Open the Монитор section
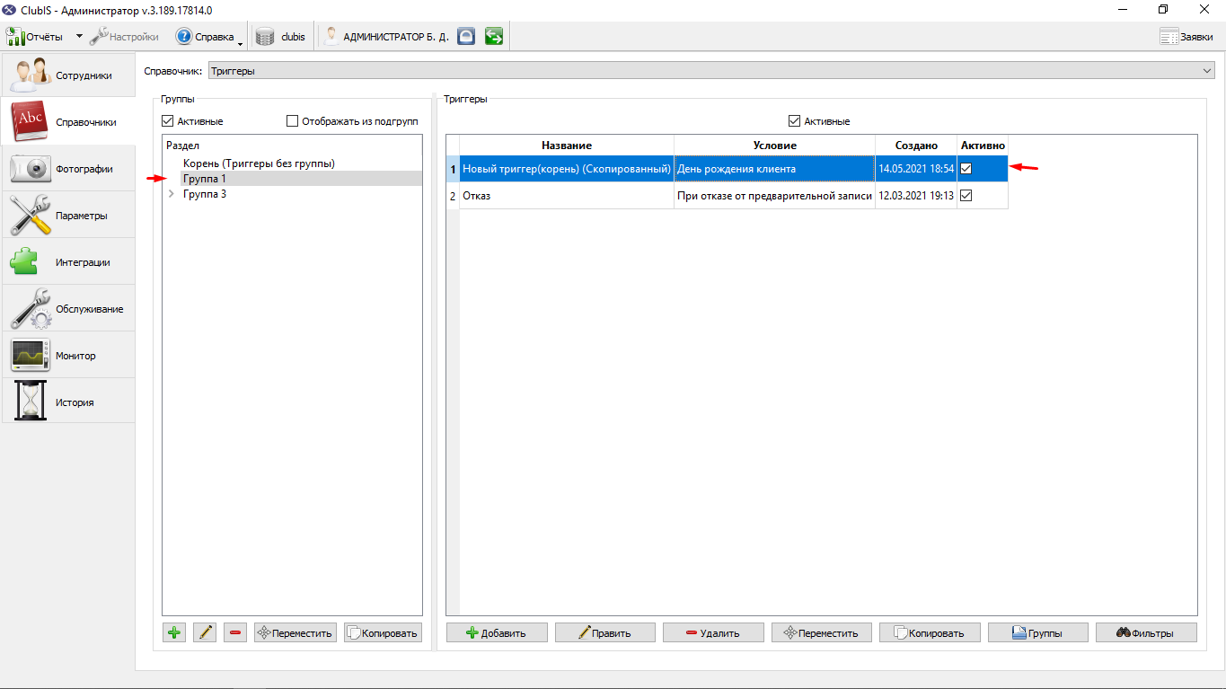The width and height of the screenshot is (1226, 689). pyautogui.click(x=68, y=355)
